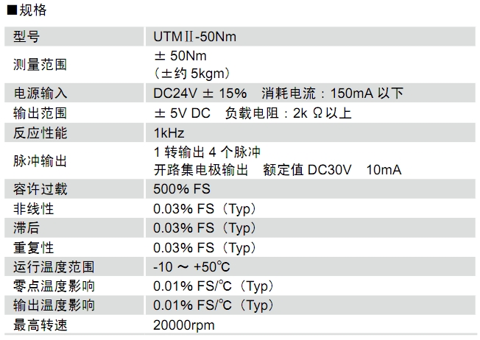
Task: Click the 1kHz response value
Action: click(x=169, y=132)
